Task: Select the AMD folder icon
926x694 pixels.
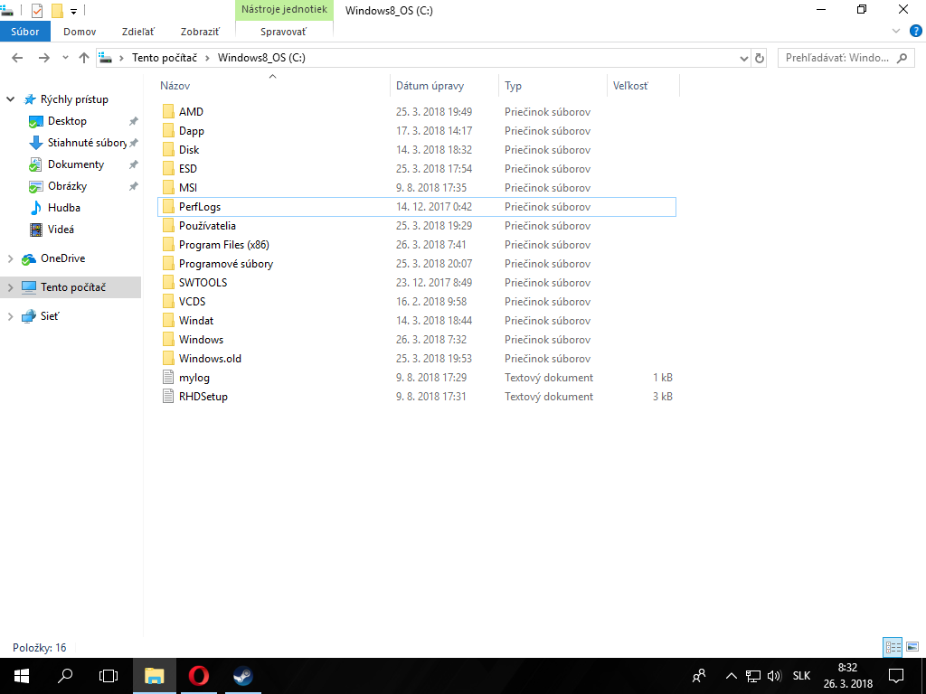Action: coord(168,111)
